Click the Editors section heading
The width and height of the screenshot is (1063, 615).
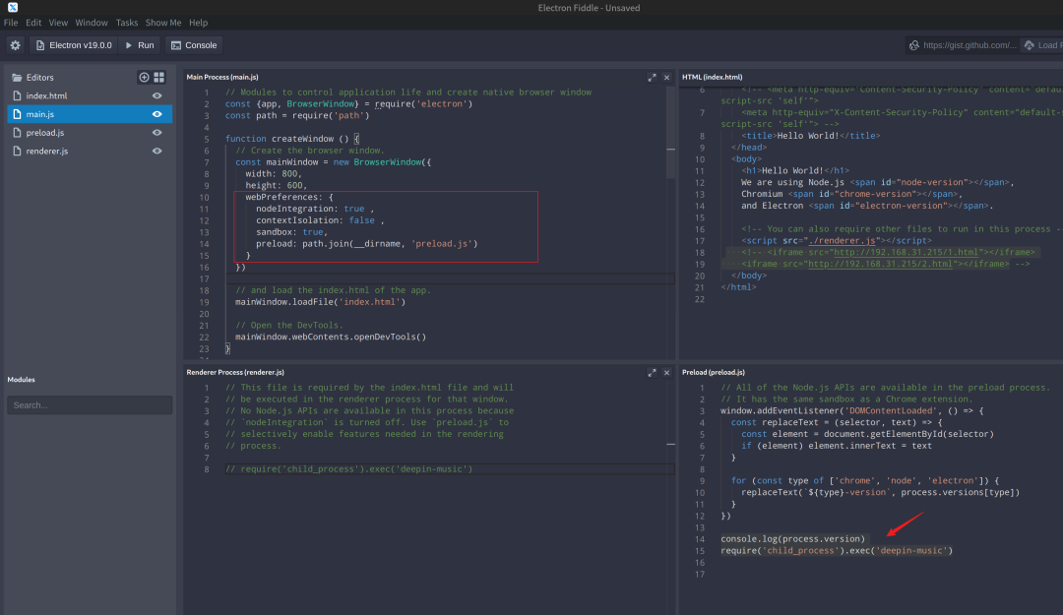point(40,78)
